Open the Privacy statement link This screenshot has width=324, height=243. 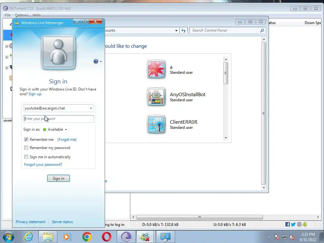(31, 222)
